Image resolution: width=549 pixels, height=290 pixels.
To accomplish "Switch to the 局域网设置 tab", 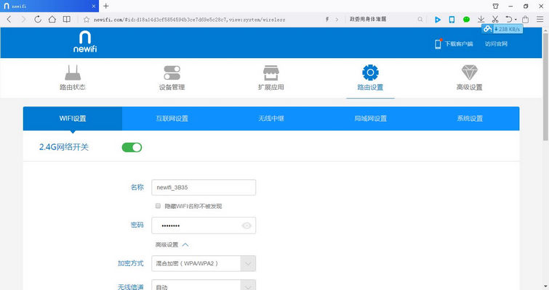I will click(x=370, y=119).
